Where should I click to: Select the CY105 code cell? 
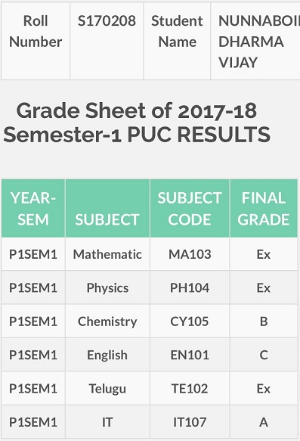tap(190, 321)
